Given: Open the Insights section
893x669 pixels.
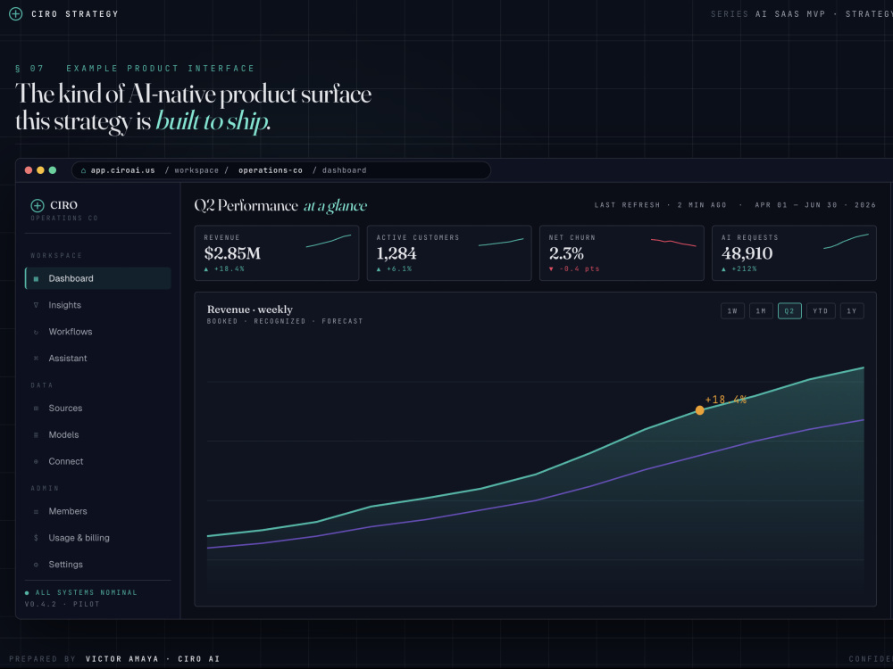Looking at the screenshot, I should tap(98, 305).
